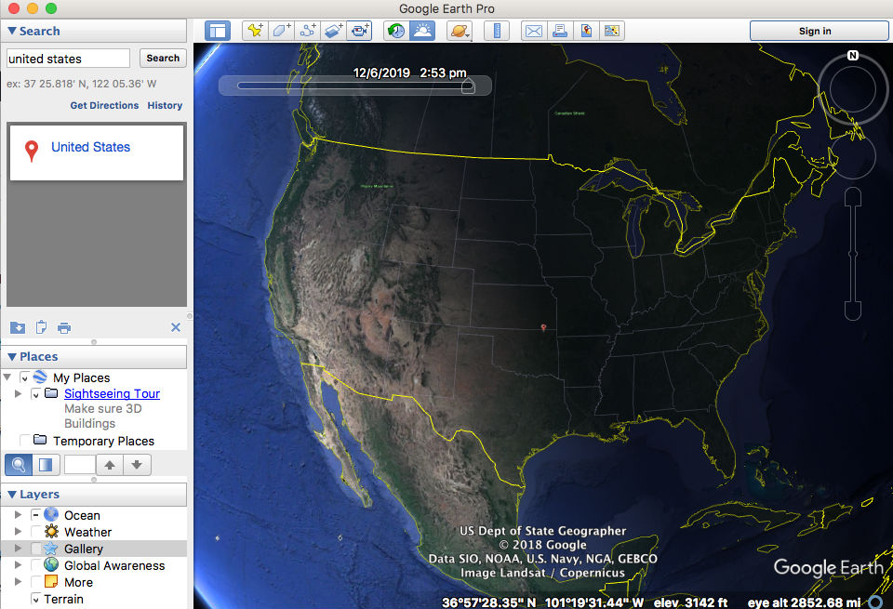Expand the Gallery layer tree
Image resolution: width=893 pixels, height=609 pixels.
[19, 549]
